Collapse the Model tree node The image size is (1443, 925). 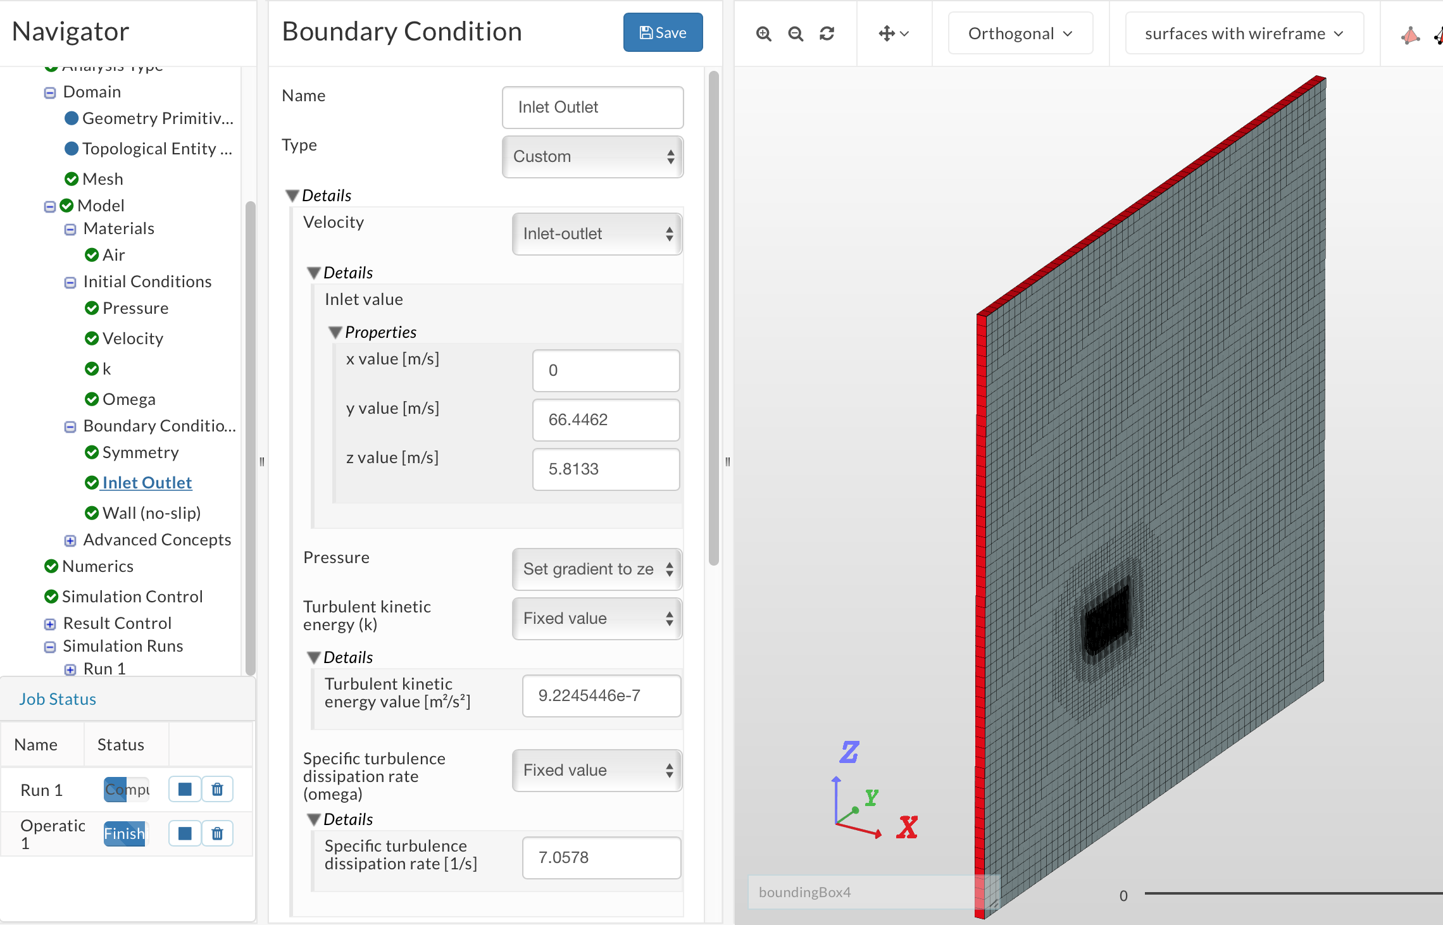[x=50, y=206]
